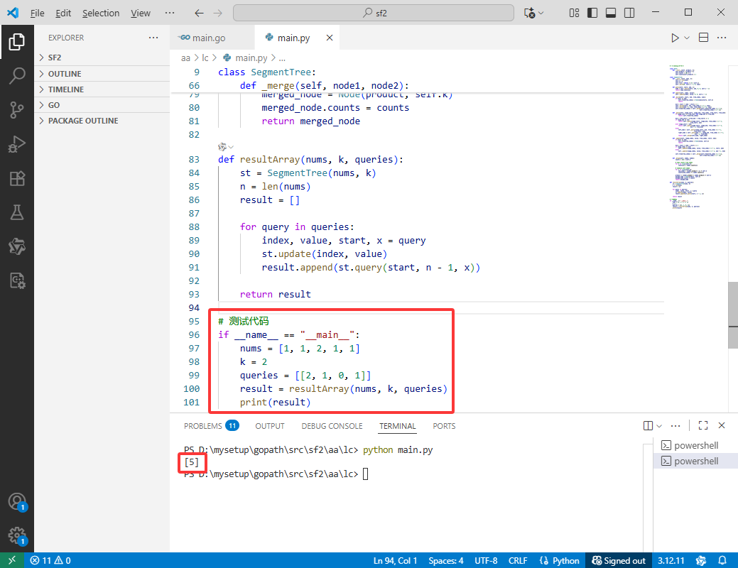
Task: Open editor More Actions ellipsis
Action: (722, 38)
